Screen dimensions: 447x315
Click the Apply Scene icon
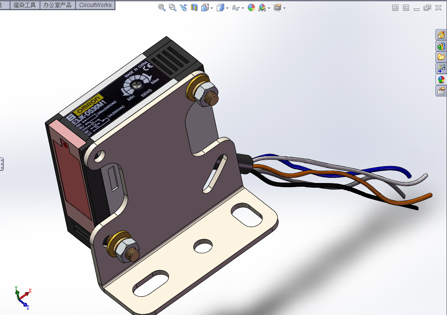click(262, 7)
